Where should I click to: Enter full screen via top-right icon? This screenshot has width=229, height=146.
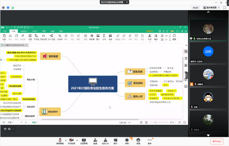pyautogui.click(x=225, y=8)
